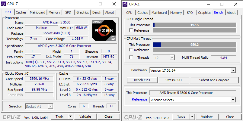Open the Memory tab in right window
Viewport: 243px width, 121px height.
[x=176, y=13]
